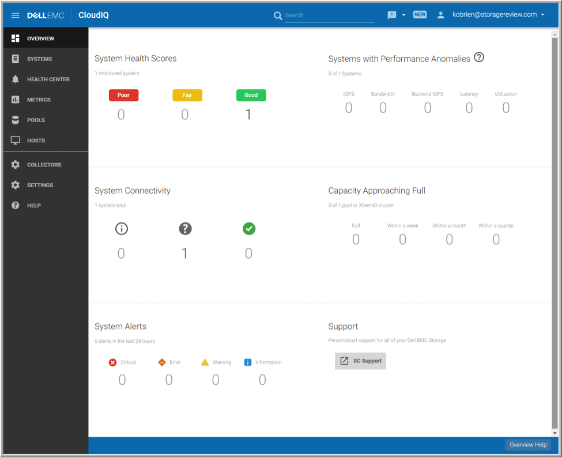Click the Latency anomalies count
562x458 pixels.
(x=469, y=108)
